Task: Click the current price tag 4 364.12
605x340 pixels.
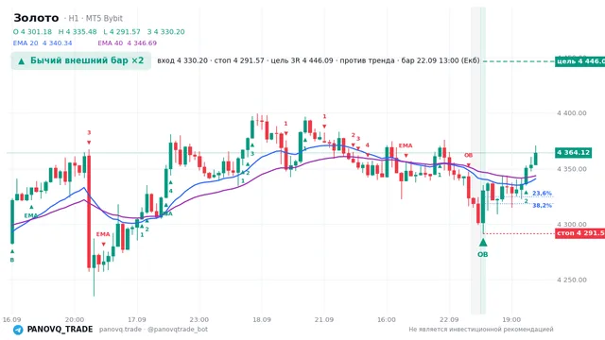Action: pyautogui.click(x=573, y=153)
